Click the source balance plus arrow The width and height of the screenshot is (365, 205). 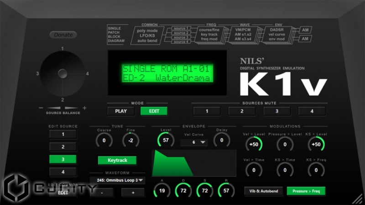[x=72, y=108]
